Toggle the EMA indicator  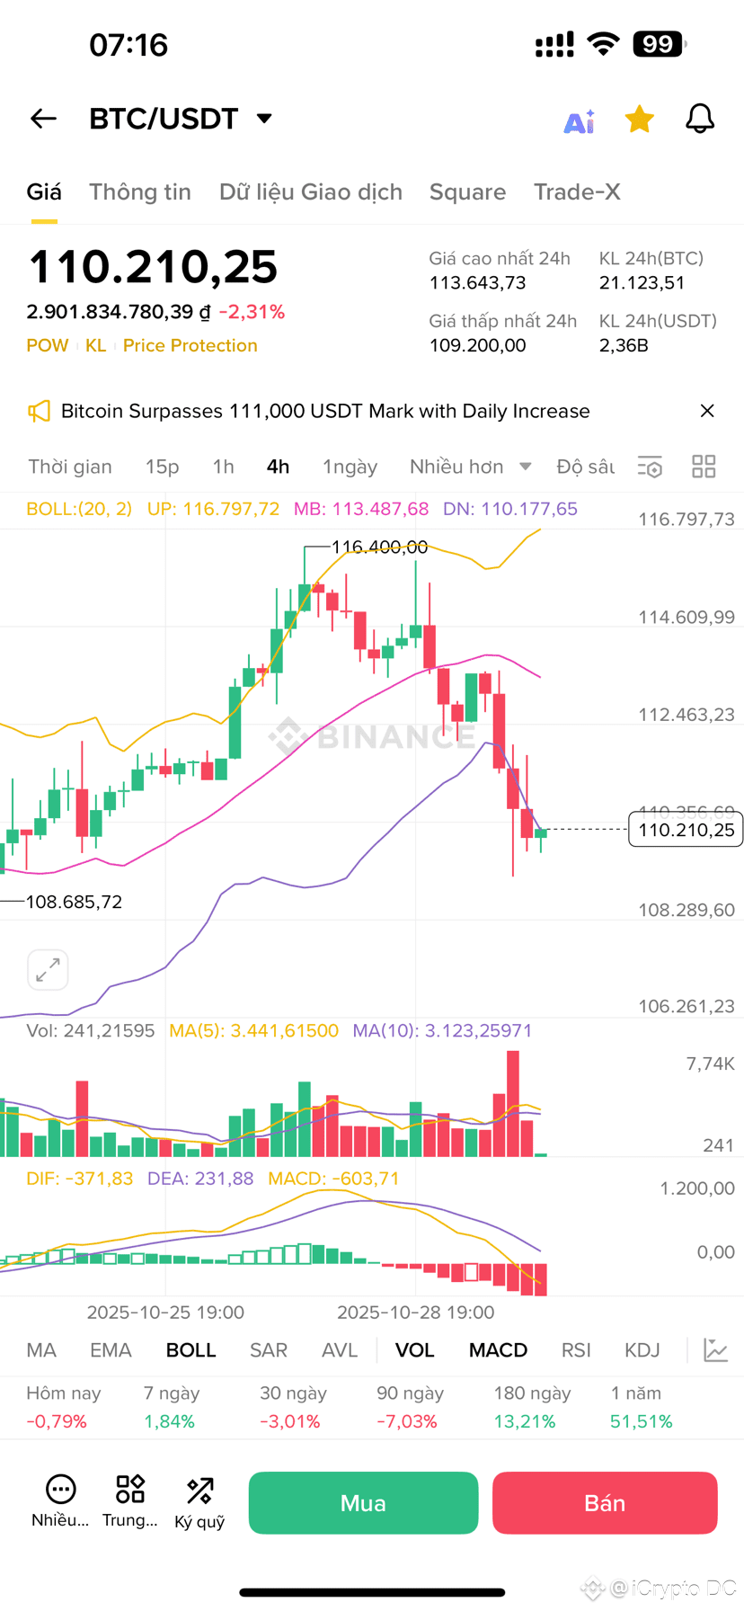pyautogui.click(x=111, y=1350)
